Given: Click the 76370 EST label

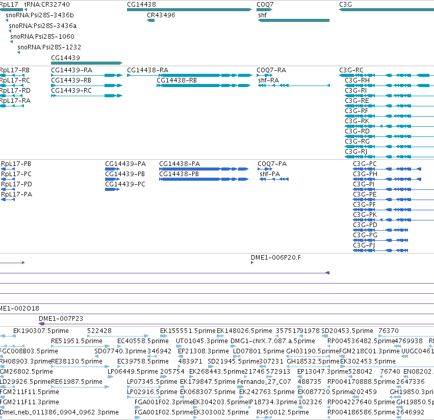Looking at the screenshot, I should click(x=388, y=331).
